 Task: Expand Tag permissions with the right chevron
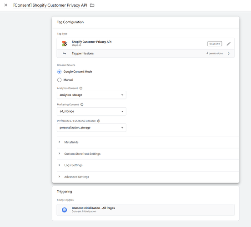(x=229, y=54)
